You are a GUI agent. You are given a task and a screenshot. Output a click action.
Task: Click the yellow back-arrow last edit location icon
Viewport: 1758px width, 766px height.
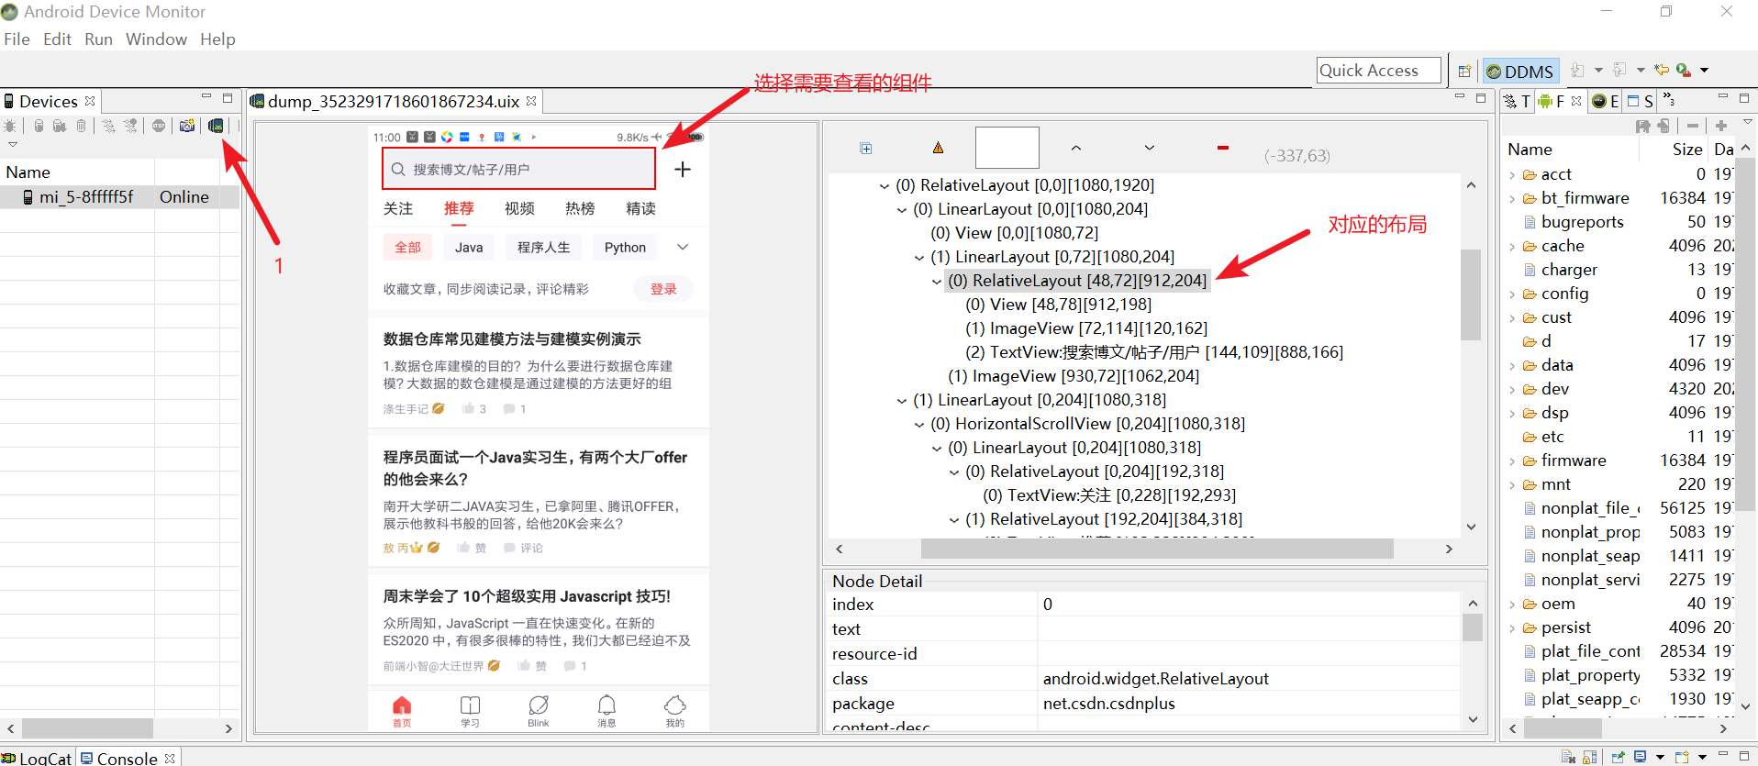[x=1662, y=70]
